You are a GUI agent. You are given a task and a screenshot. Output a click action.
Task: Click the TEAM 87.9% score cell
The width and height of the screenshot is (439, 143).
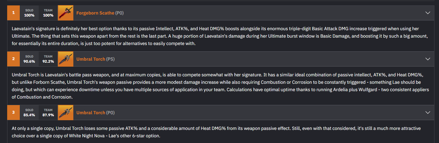click(48, 113)
